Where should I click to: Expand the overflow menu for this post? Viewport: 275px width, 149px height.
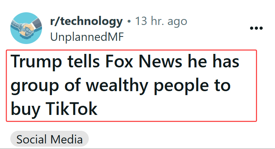(256, 28)
